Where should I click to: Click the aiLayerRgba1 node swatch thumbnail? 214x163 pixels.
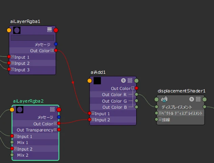tap(17, 30)
